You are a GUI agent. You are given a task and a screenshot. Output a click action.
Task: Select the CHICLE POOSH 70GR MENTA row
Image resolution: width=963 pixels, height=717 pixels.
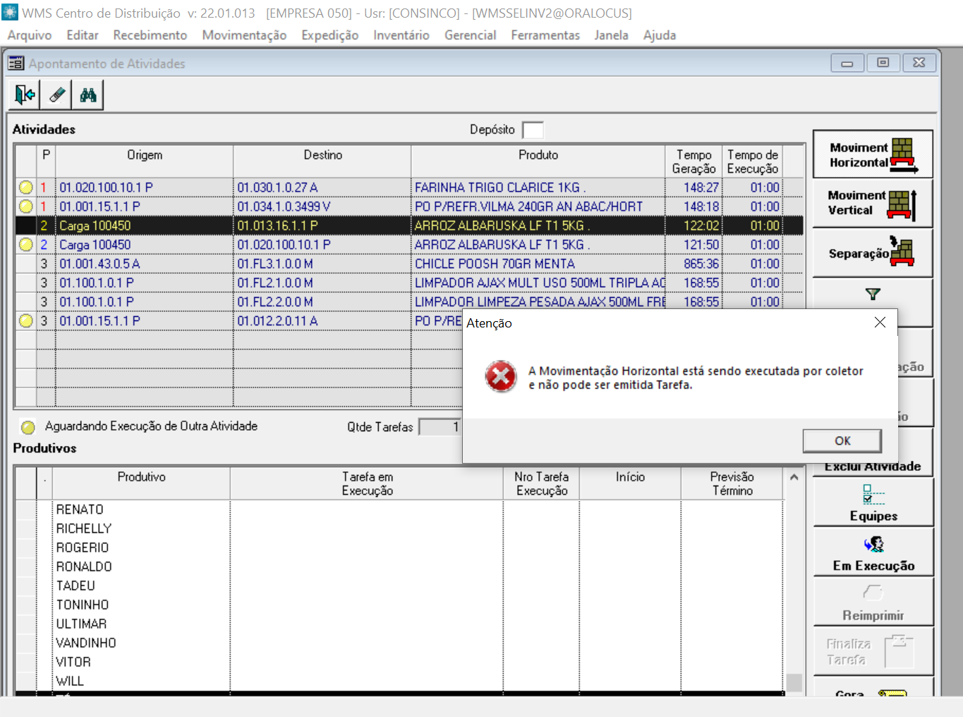tap(409, 263)
